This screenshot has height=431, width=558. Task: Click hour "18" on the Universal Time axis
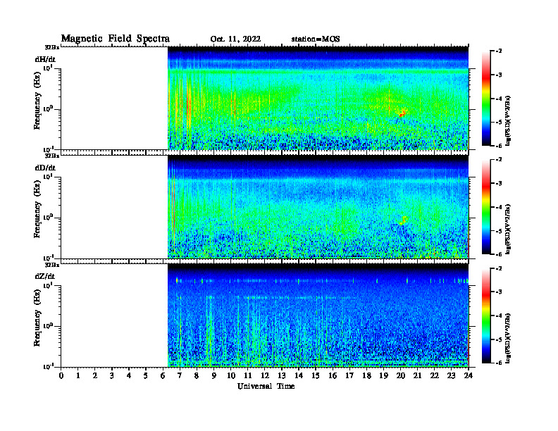click(x=366, y=376)
